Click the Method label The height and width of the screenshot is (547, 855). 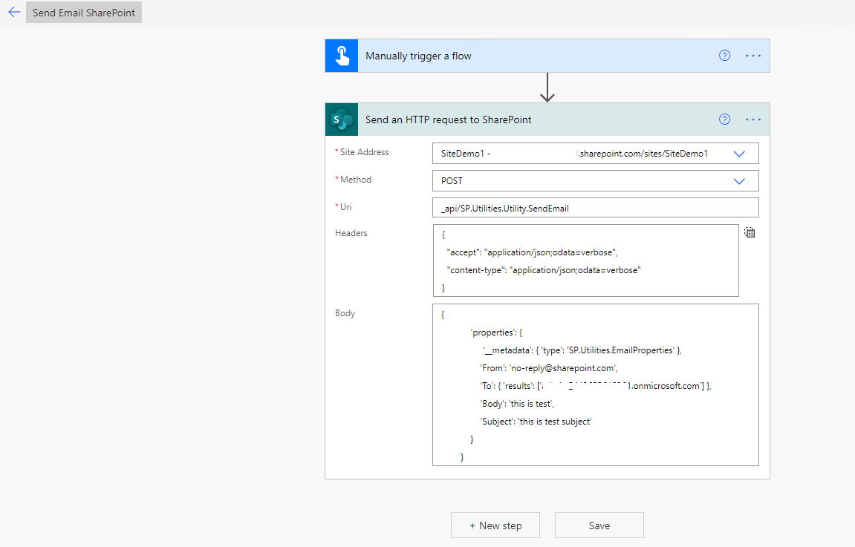pos(356,180)
